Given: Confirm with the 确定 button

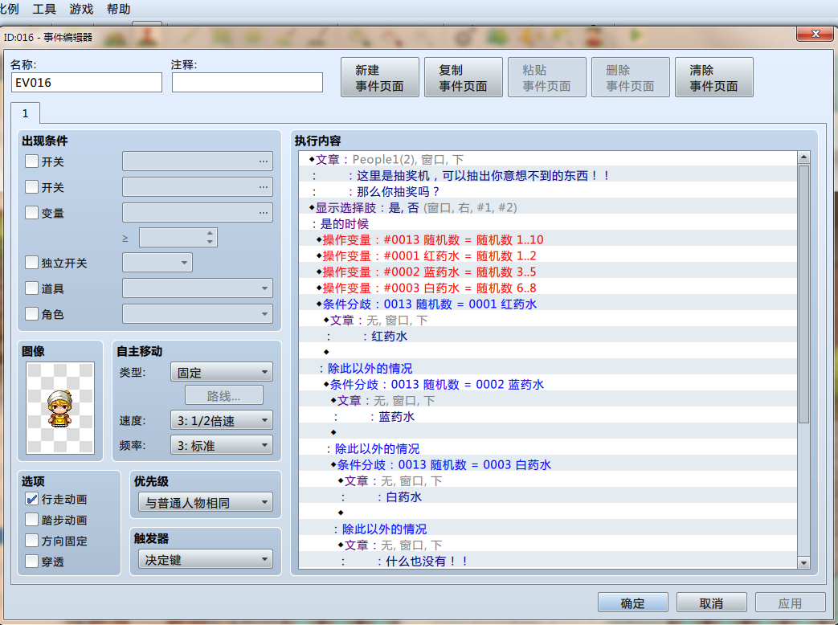Looking at the screenshot, I should coord(633,603).
